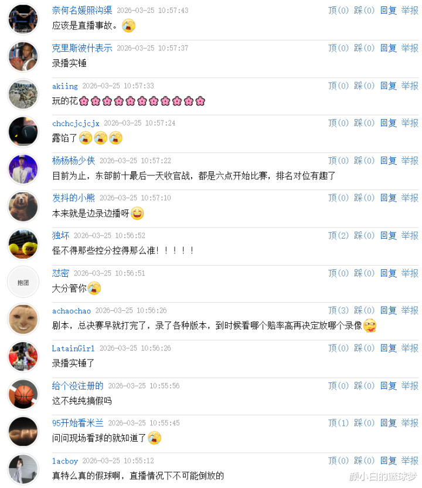422x488 pixels.
Task: Open profile link akiing
Action: click(64, 86)
